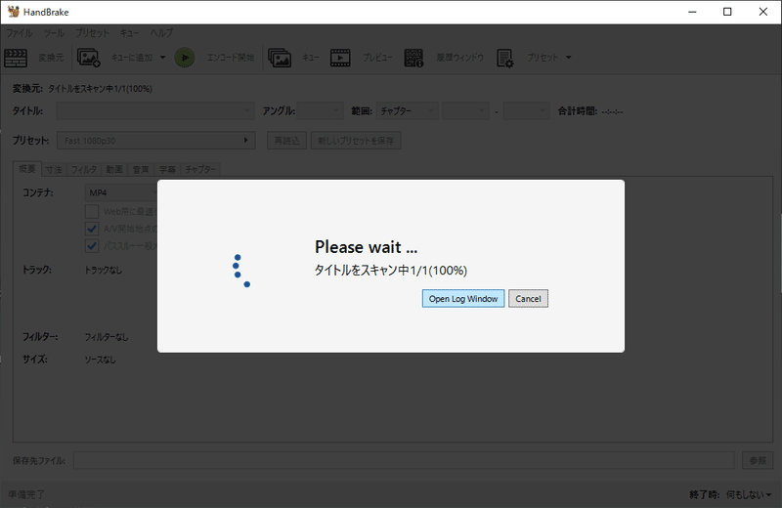Viewport: 782px width, 508px height.
Task: Switch to the フィルタ tab
Action: pos(84,170)
